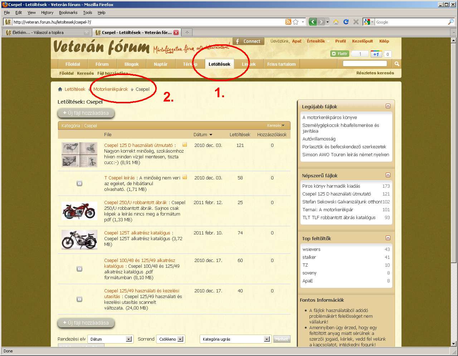Click the top Új fájl hozzáadása button
This screenshot has height=356, width=458.
pos(86,113)
